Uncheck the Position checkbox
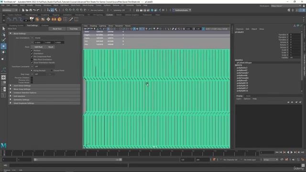Screen dimensions: 306x172 [32, 50]
